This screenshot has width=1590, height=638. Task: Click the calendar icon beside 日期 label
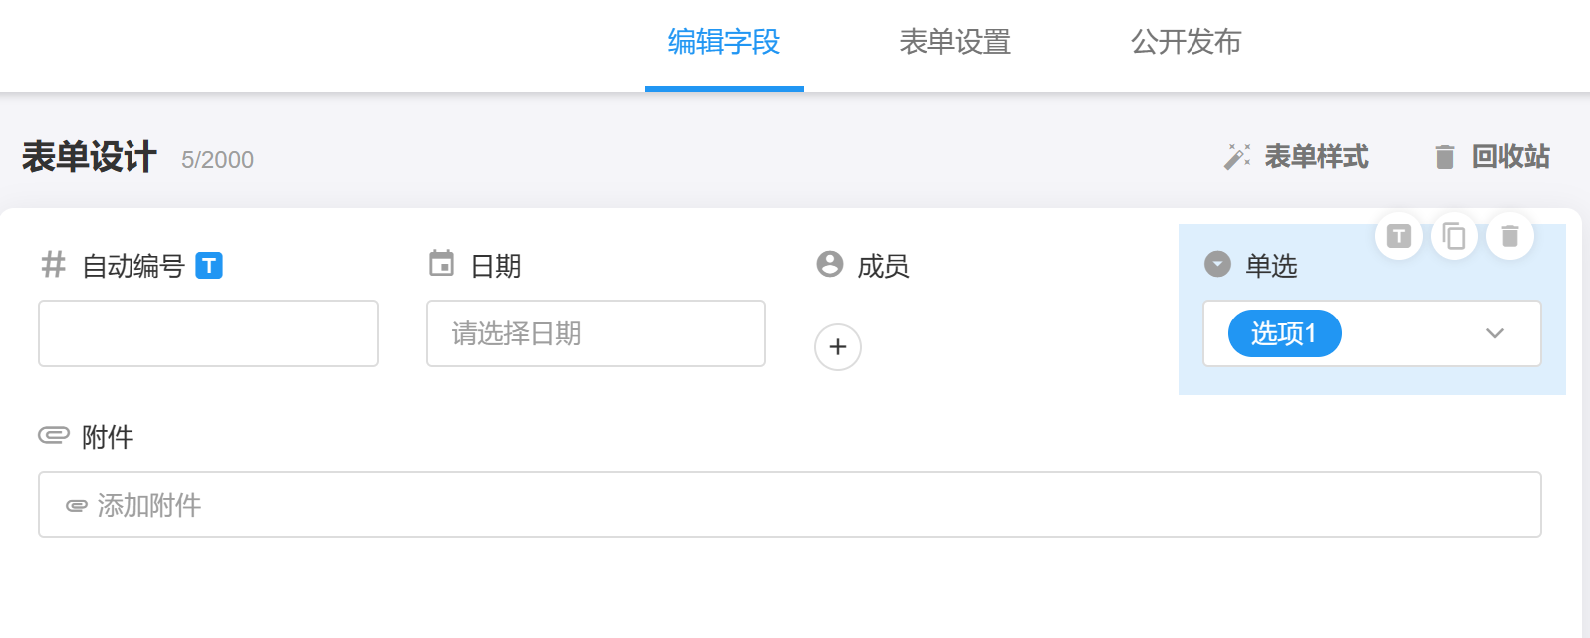[441, 264]
